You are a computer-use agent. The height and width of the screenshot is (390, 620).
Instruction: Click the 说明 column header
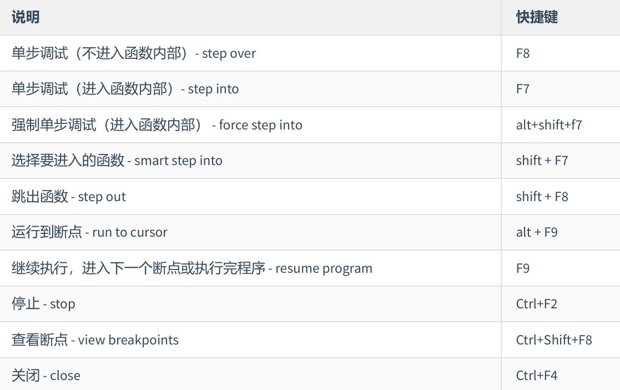26,17
